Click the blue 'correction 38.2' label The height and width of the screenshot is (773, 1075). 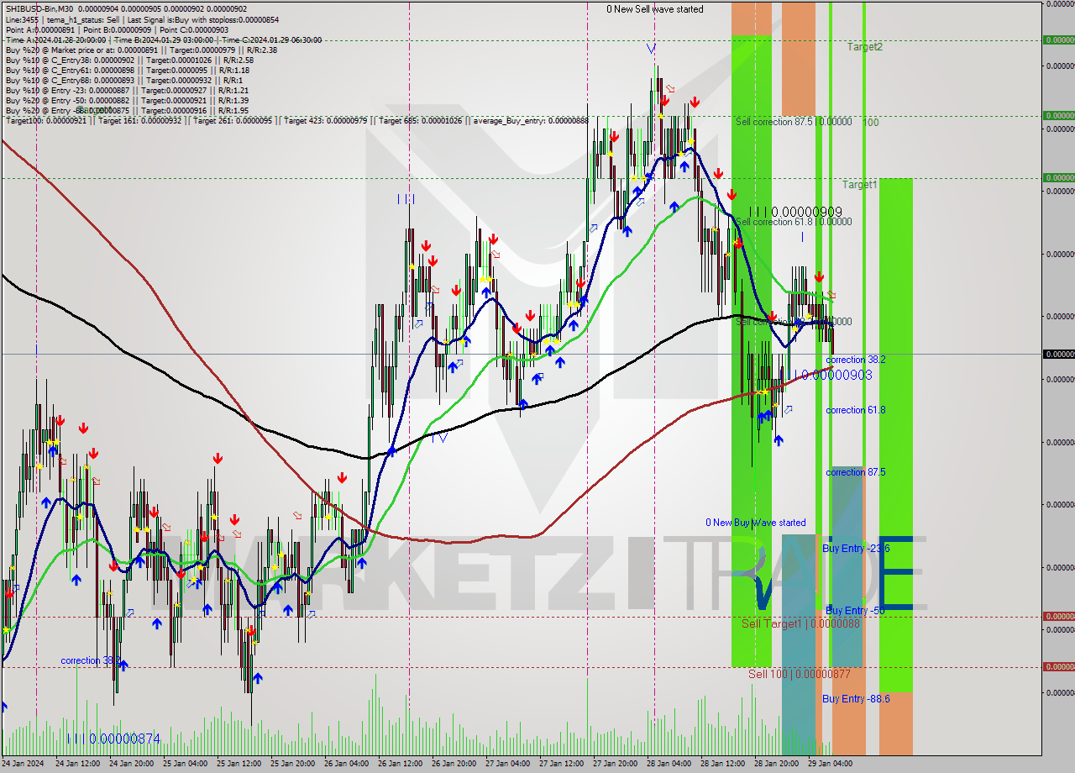tap(856, 360)
